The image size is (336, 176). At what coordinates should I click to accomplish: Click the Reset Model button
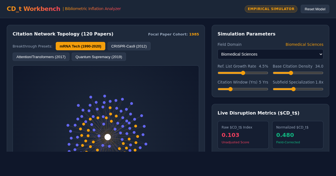[x=315, y=9]
